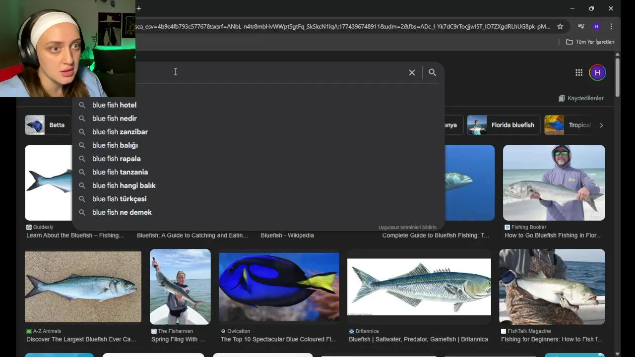The image size is (635, 357).
Task: Open Guidesly bluefish image thumbnail
Action: tap(49, 182)
